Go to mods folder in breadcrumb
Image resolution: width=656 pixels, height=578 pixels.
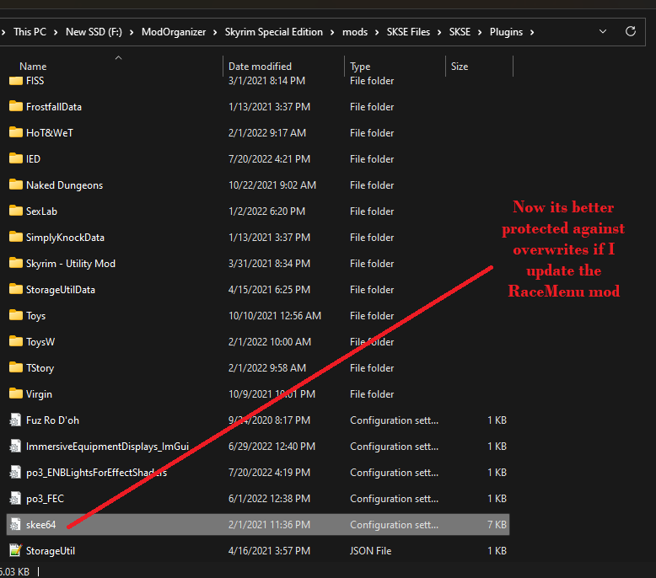[x=355, y=32]
